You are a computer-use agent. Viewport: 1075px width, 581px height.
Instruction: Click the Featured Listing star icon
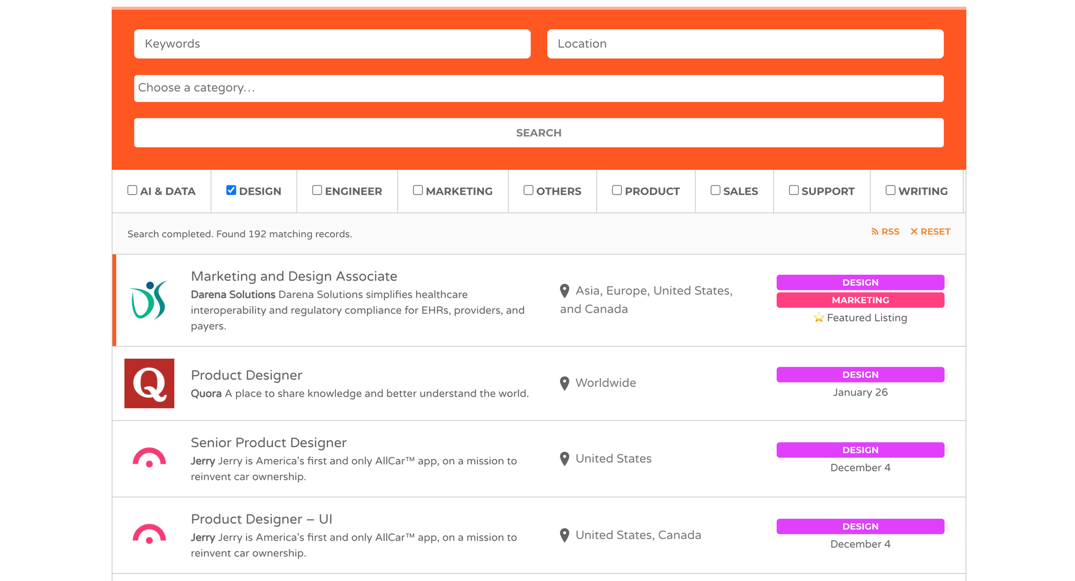pos(819,318)
